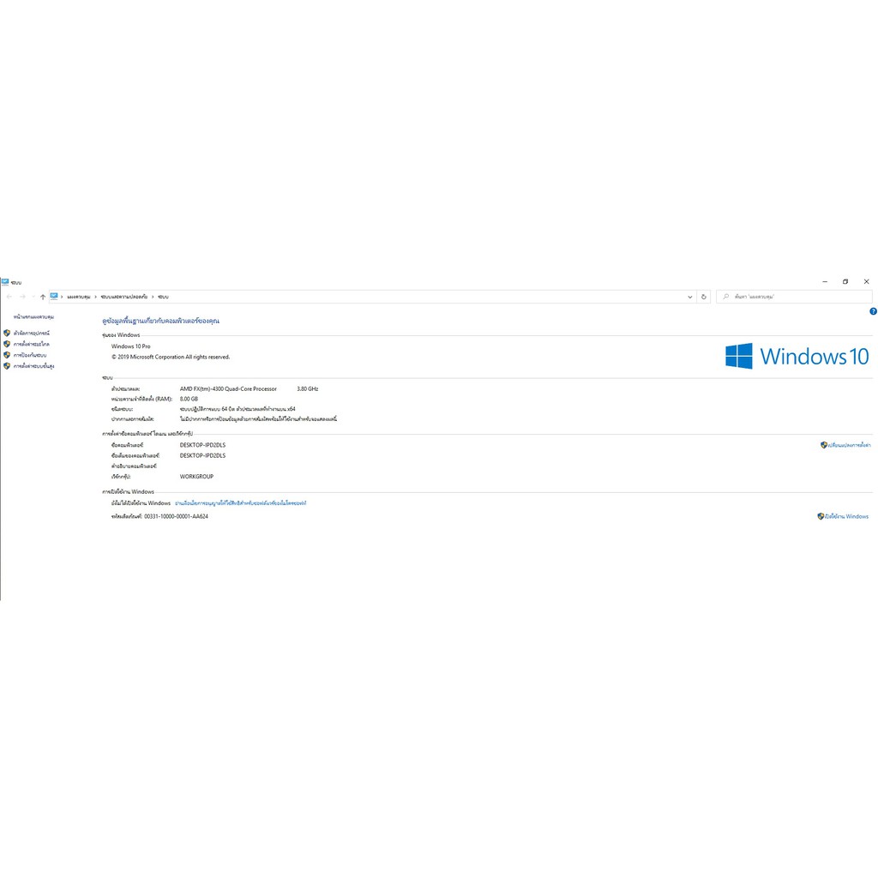Expand chevron after Control Panel breadcrumb
Viewport: 878px width, 878px height.
click(95, 297)
